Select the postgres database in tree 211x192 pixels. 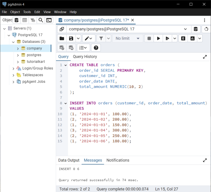point(34,55)
